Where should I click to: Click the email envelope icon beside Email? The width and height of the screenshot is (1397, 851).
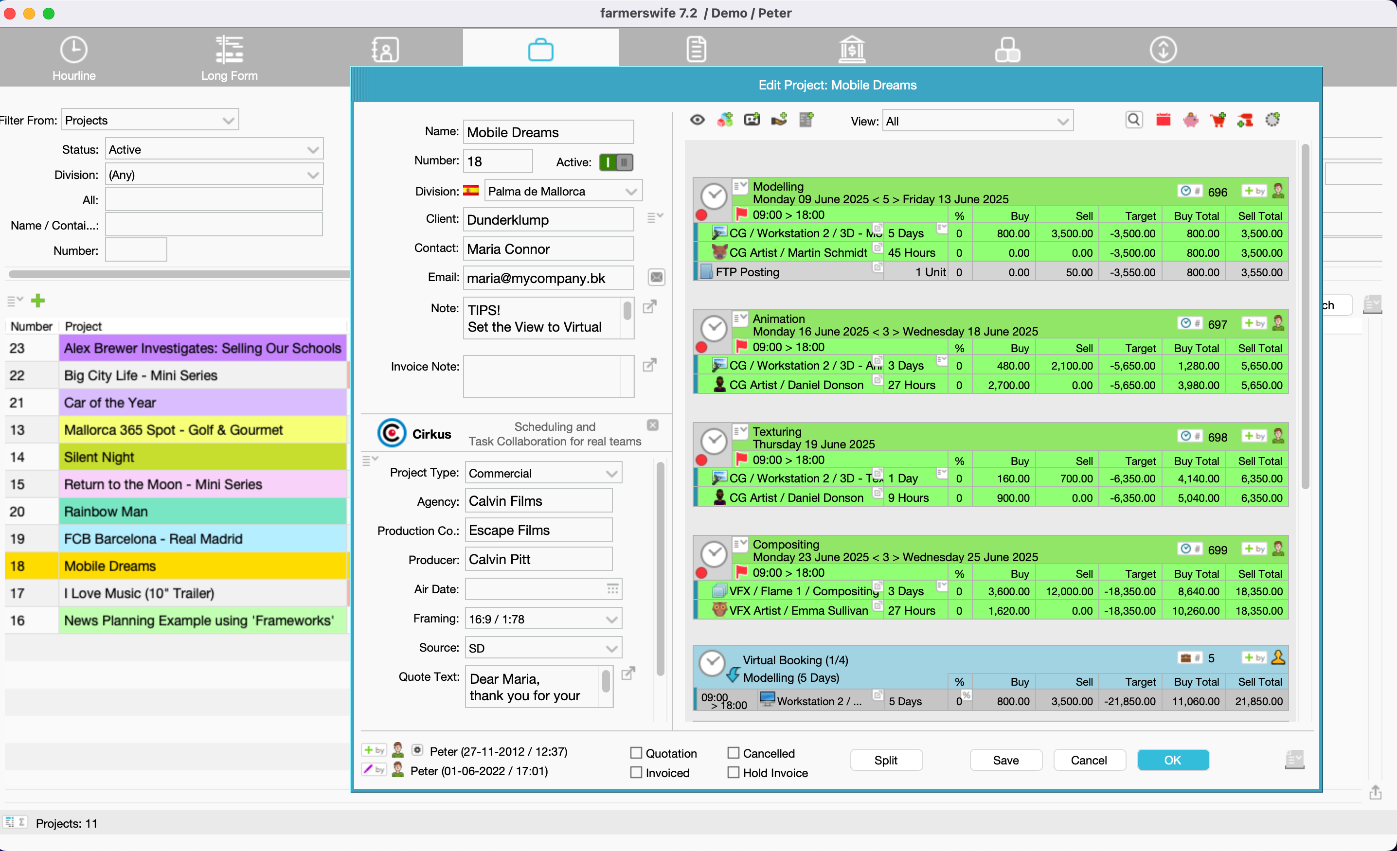click(x=656, y=277)
